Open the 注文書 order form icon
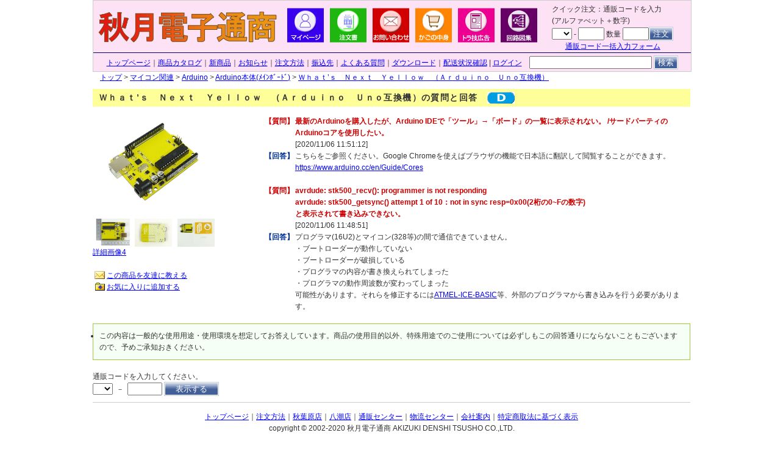 coord(348,25)
